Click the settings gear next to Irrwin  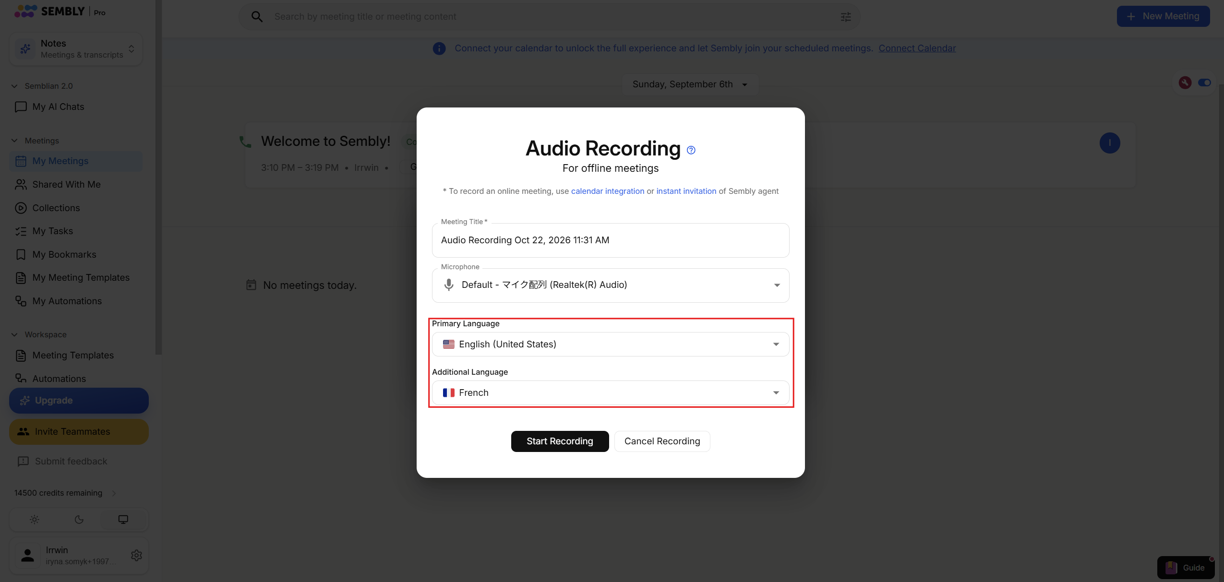point(136,555)
